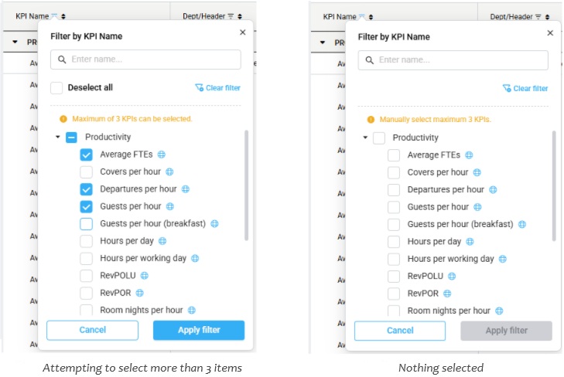Screen dimensions: 564x377
Task: Click the orange info icon before 'Manually select maximum'
Action: pos(371,120)
